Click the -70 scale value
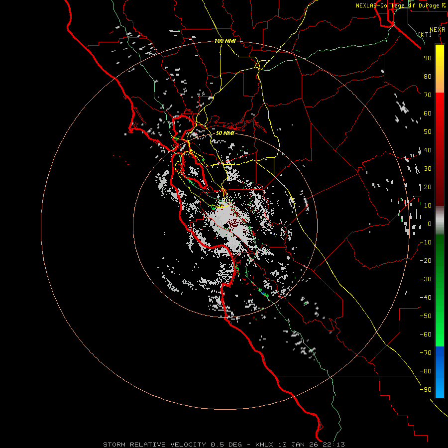Screen dimensions: 448x448 pyautogui.click(x=426, y=353)
